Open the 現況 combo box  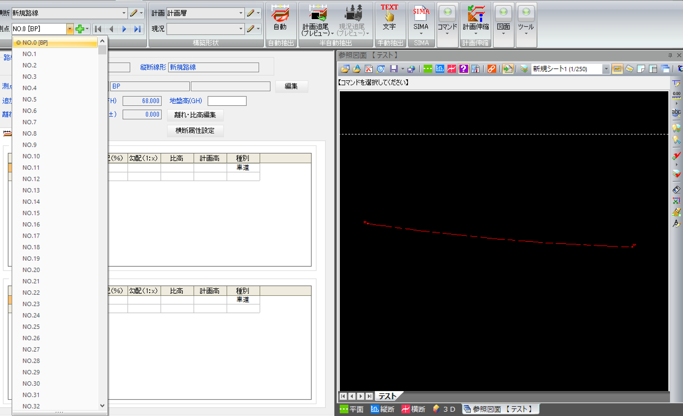click(x=205, y=29)
